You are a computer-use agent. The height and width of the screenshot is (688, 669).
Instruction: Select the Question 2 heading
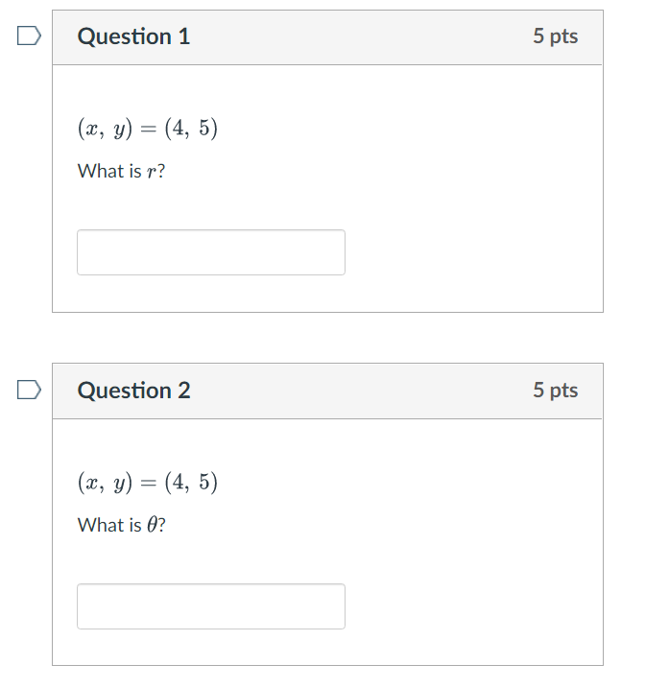coord(133,391)
